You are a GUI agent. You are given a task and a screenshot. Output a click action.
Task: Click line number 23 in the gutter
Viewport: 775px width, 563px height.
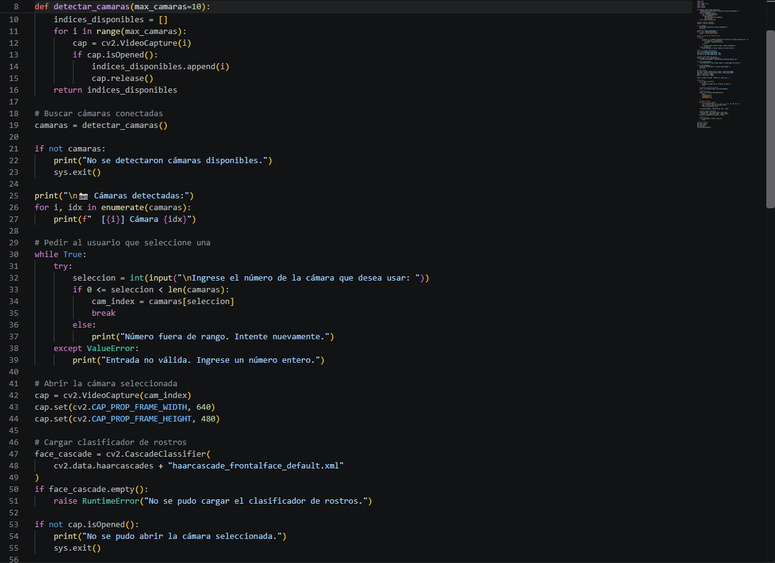pos(14,172)
